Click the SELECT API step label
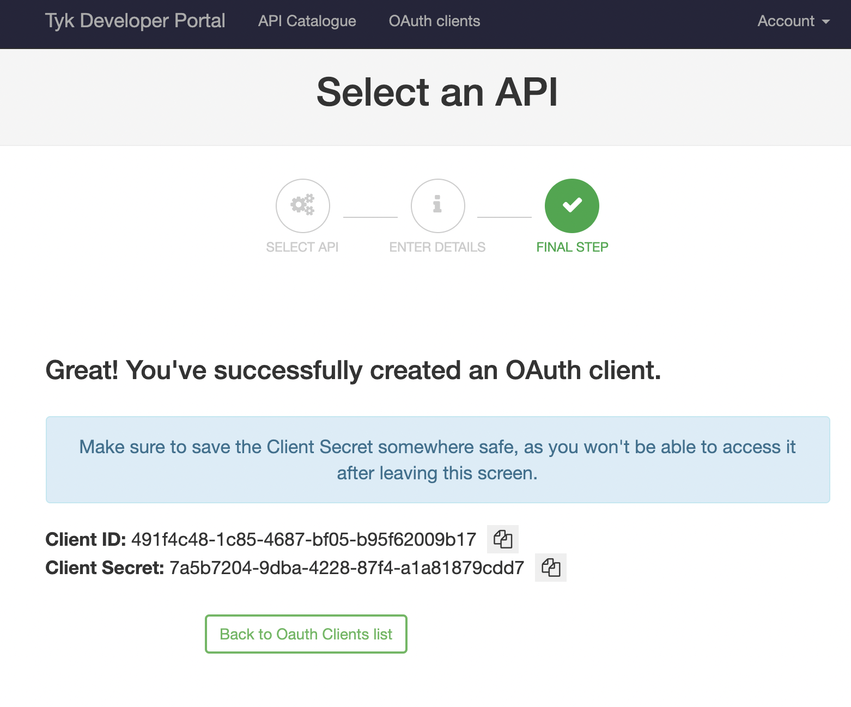Viewport: 851px width, 707px height. tap(302, 247)
